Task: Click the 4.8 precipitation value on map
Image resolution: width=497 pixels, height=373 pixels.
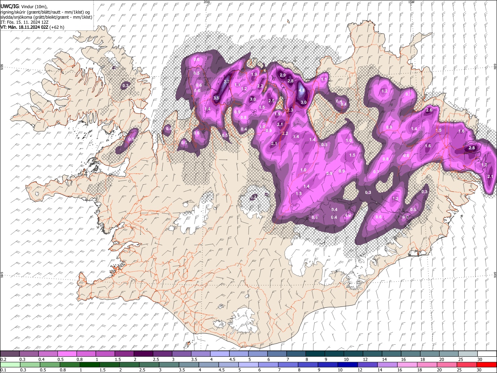Action: pyautogui.click(x=302, y=90)
